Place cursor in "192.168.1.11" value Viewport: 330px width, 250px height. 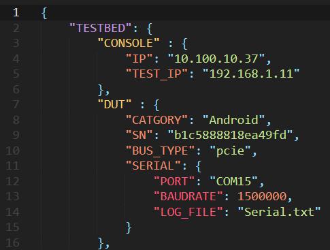pyautogui.click(x=251, y=74)
